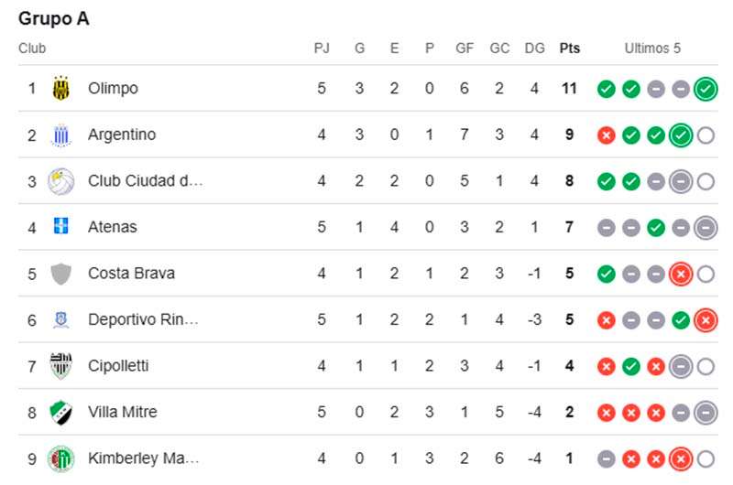Select the Cipolletti club crest
733x485 pixels.
[60, 365]
